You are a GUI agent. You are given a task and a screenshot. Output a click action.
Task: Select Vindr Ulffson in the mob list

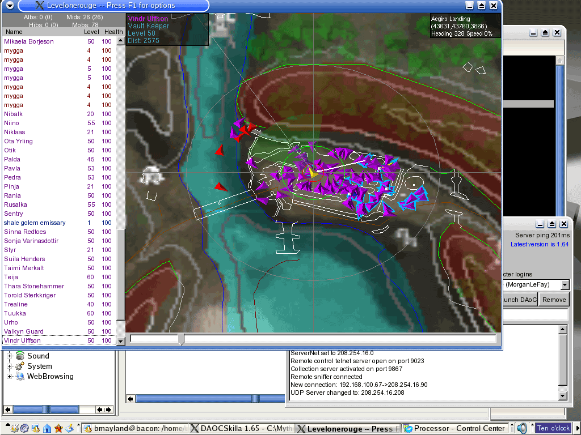tap(59, 340)
